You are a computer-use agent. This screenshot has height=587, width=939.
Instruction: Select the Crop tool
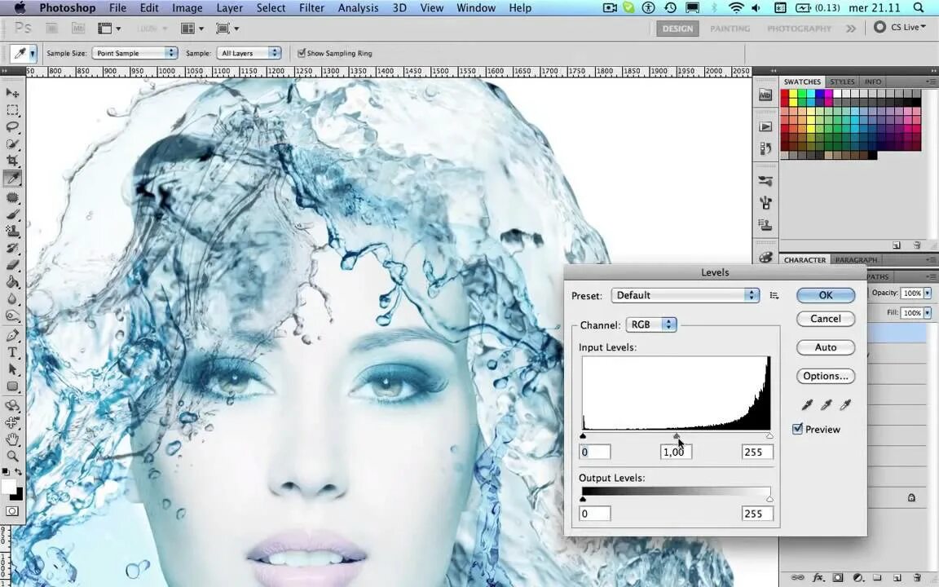click(x=12, y=161)
